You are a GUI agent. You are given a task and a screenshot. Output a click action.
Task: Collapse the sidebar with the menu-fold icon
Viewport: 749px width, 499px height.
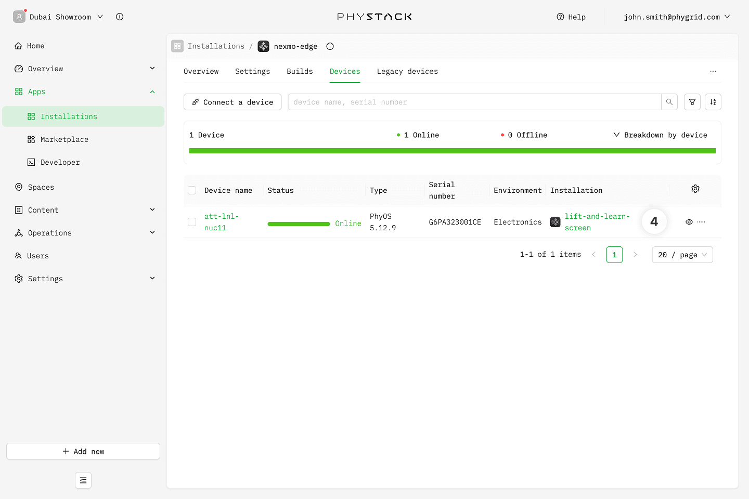(x=83, y=480)
